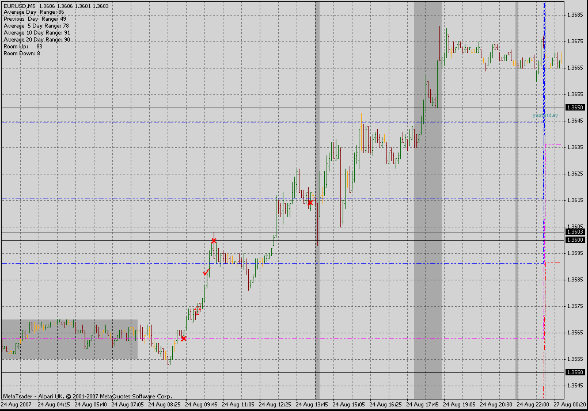Screen dimensions: 588x411
Task: Click the red X marker on the 1.3600 line
Action: [214, 241]
